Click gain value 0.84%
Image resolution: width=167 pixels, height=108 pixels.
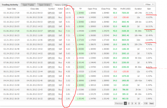[x=149, y=94]
